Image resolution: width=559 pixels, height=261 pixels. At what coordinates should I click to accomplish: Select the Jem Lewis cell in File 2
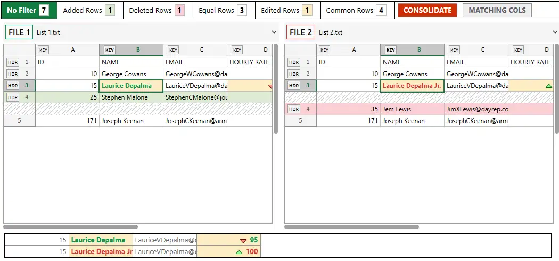(412, 109)
